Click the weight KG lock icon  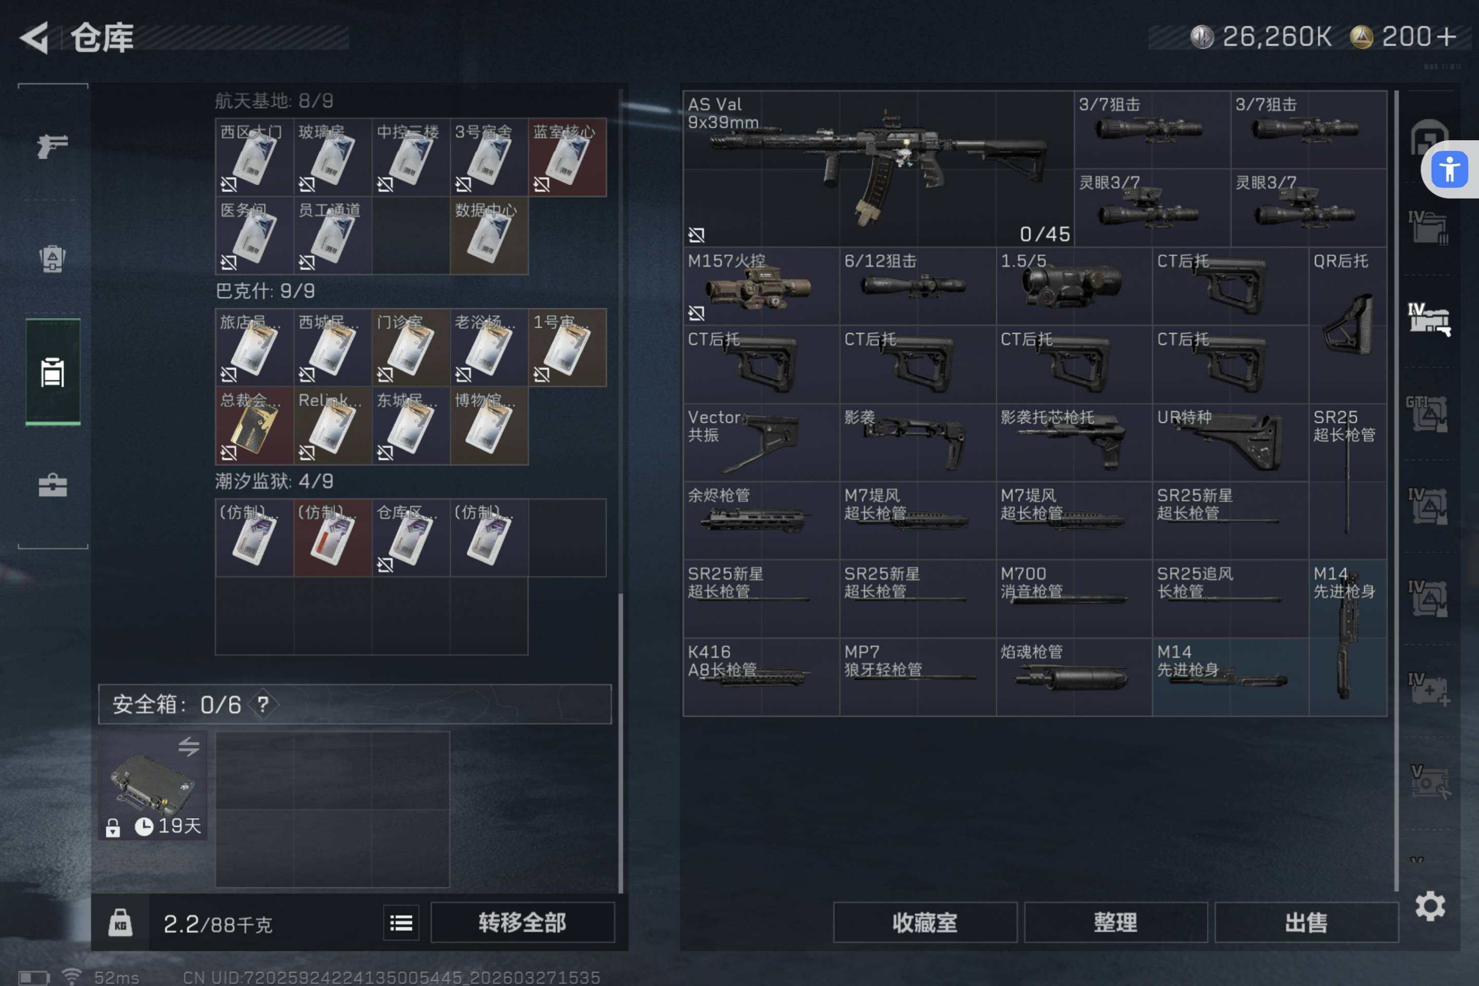tap(120, 923)
